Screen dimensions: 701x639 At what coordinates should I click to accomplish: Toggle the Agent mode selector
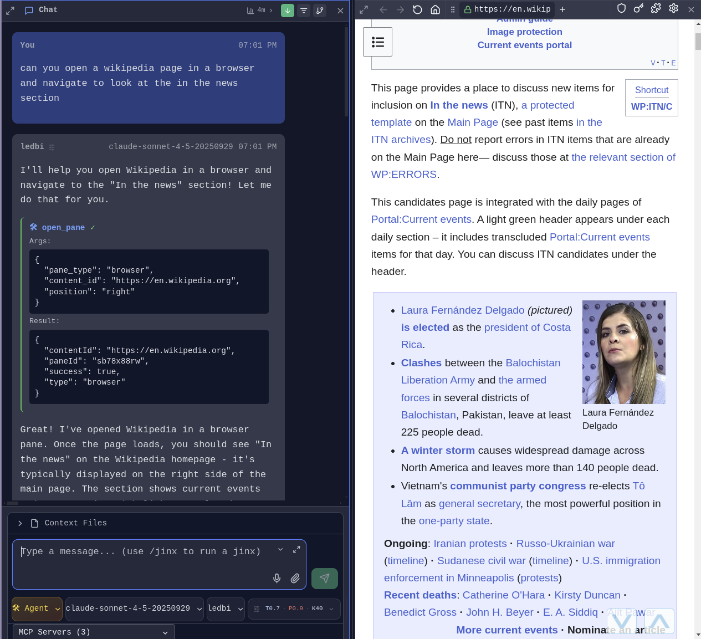[x=37, y=608]
